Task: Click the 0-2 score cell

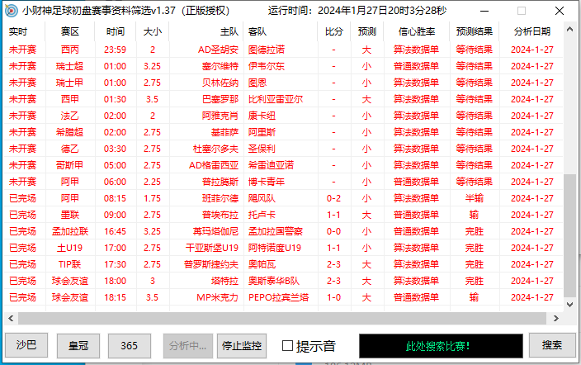Action: click(x=334, y=198)
